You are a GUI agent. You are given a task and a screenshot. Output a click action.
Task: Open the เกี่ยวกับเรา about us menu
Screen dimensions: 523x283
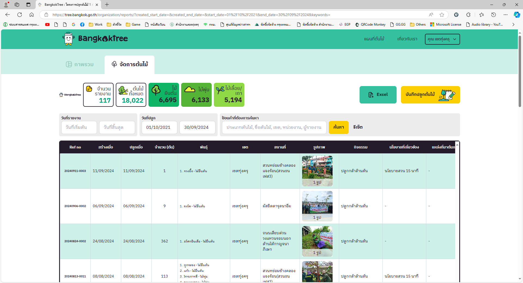[x=407, y=39]
